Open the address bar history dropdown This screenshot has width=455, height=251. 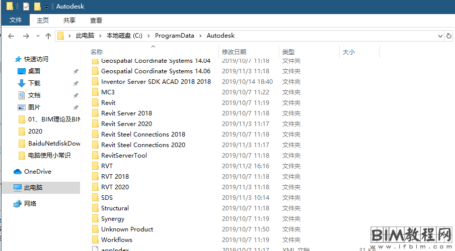point(440,36)
